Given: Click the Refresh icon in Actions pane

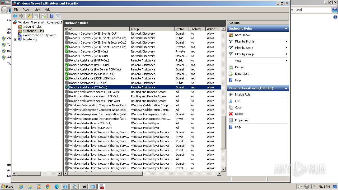Looking at the screenshot, I should (x=231, y=67).
